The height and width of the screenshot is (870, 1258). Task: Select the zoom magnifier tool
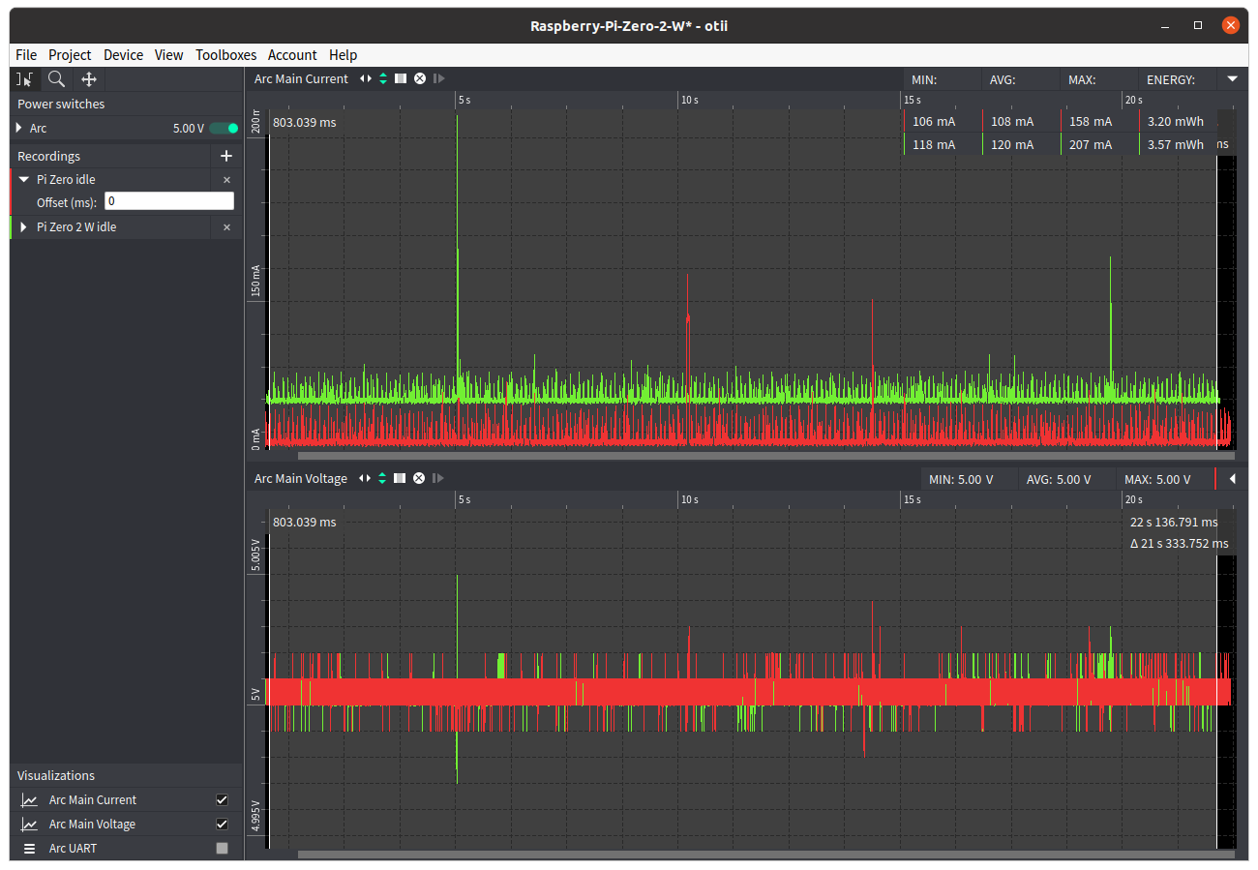click(x=57, y=79)
